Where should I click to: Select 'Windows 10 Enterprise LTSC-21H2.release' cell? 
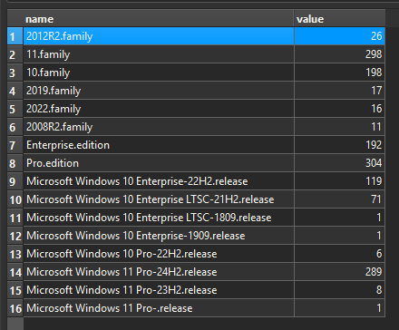[159, 199]
